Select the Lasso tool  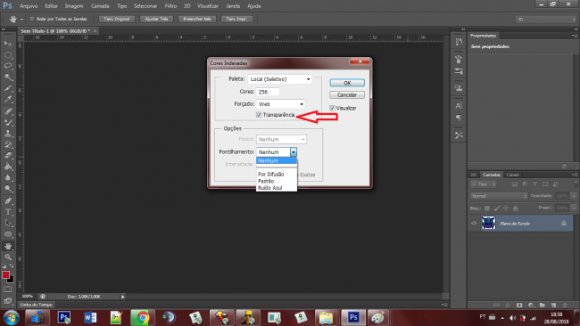click(x=8, y=66)
